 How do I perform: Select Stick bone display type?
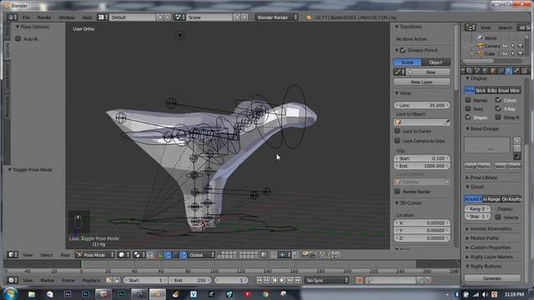coord(481,91)
